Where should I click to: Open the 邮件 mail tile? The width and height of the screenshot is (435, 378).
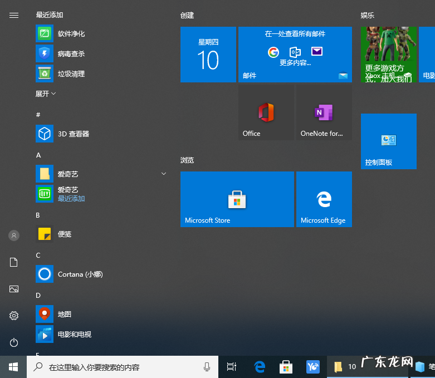(295, 55)
